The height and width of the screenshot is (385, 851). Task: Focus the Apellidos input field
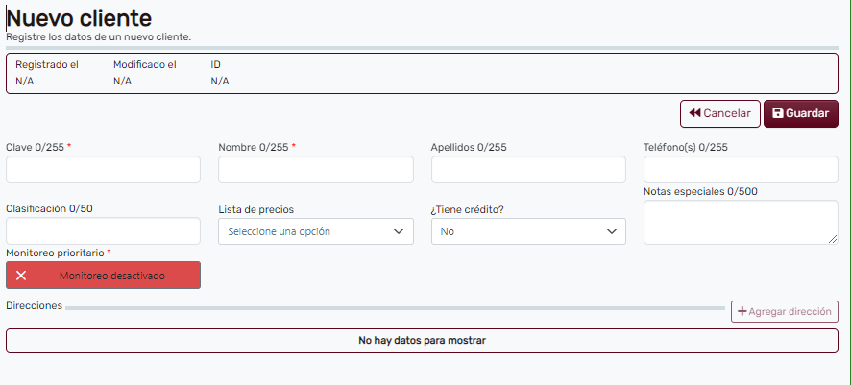click(528, 170)
